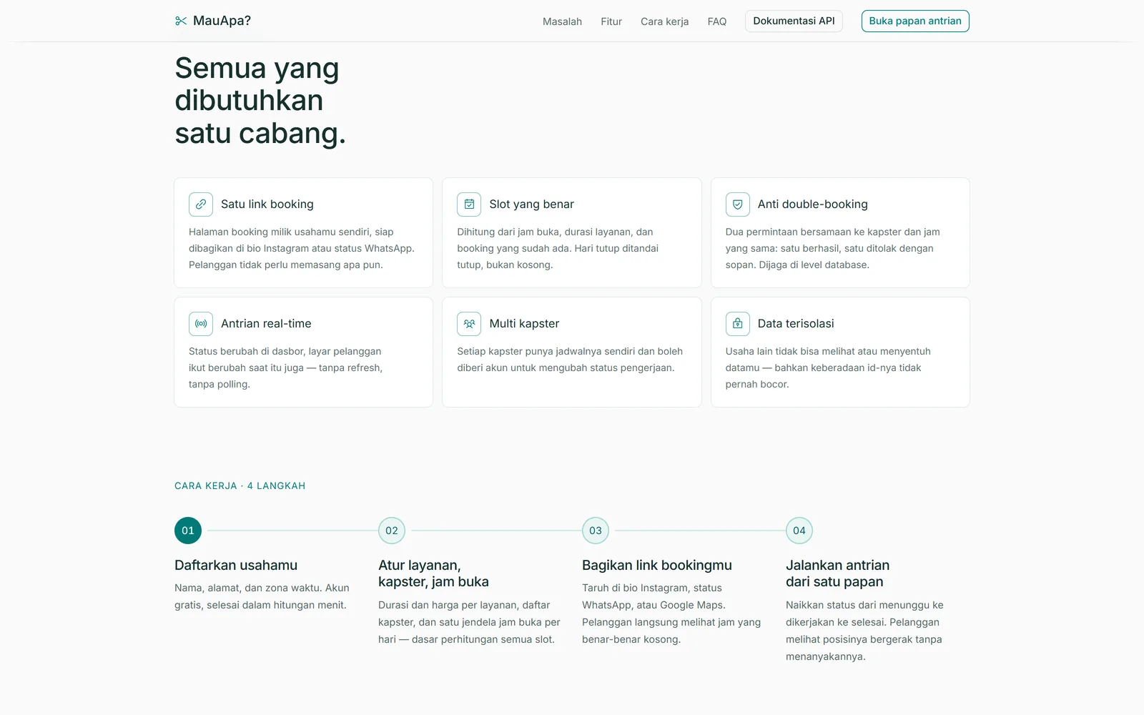Click the Antrian real-time heading
Image resolution: width=1144 pixels, height=715 pixels.
266,324
